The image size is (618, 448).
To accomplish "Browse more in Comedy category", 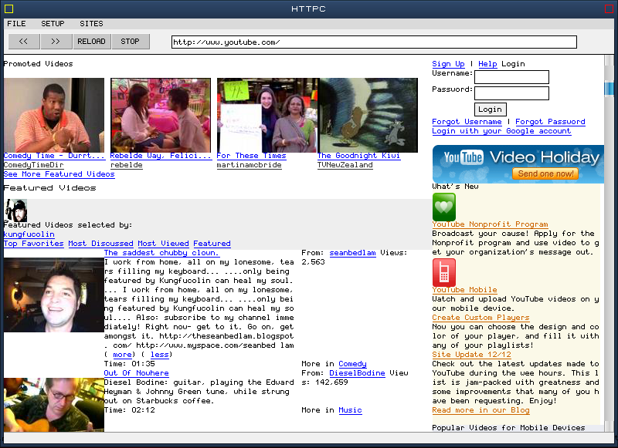I will click(353, 364).
